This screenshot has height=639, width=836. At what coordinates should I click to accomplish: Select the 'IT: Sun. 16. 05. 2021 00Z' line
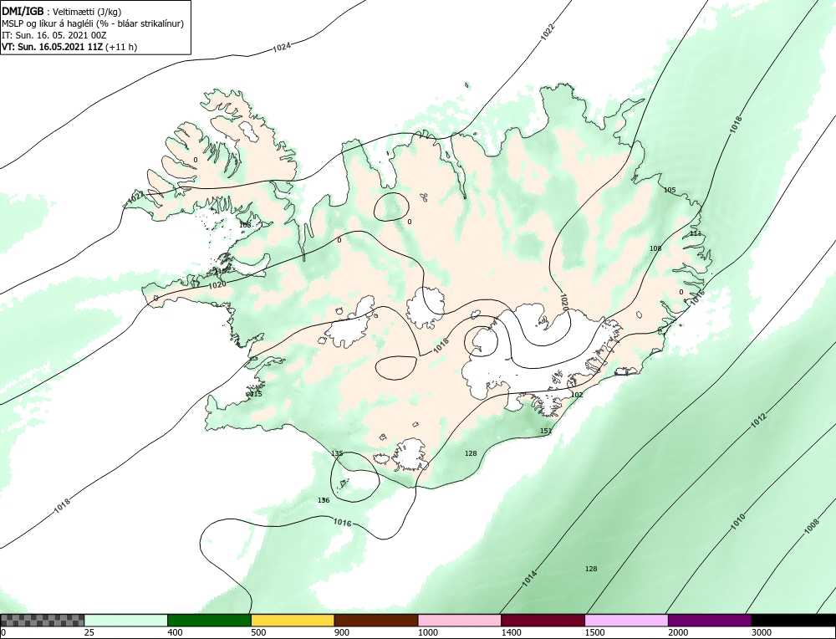click(54, 35)
